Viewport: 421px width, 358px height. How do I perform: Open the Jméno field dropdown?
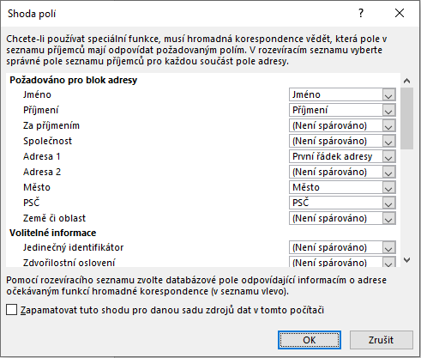(x=342, y=94)
